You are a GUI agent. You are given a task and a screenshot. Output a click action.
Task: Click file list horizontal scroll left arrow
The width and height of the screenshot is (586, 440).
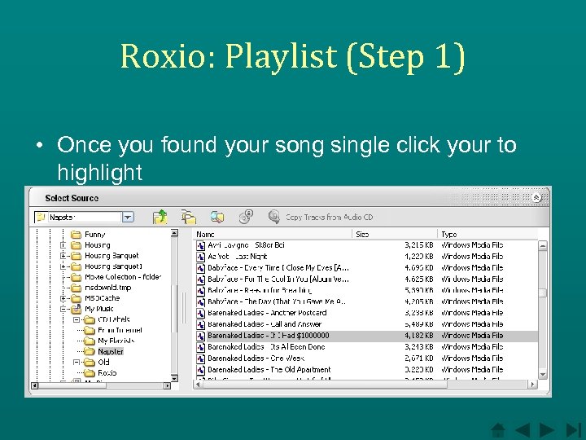click(198, 385)
